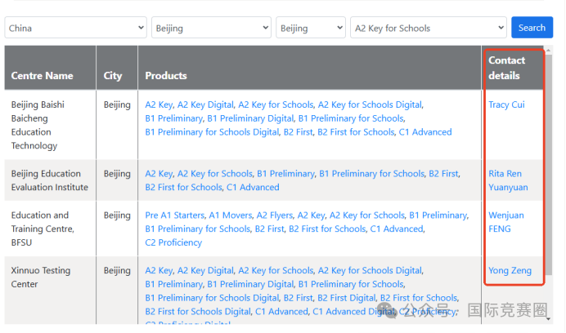
Task: Click B2 First in BFSU row
Action: [270, 229]
